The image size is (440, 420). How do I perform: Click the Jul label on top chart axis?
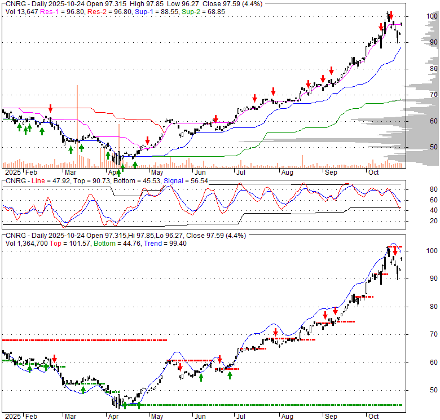click(240, 172)
